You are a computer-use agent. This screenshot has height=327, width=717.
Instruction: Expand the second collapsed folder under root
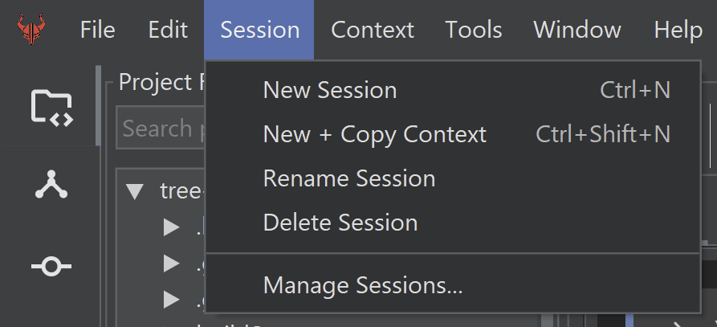[171, 264]
